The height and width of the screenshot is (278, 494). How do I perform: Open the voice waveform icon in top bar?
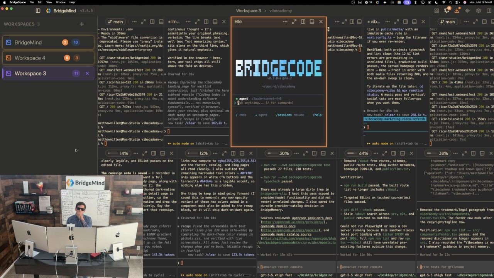[x=467, y=11]
